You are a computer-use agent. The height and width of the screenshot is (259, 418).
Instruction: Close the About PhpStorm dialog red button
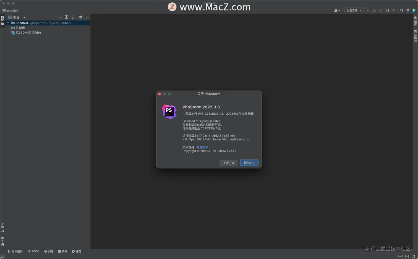tap(160, 94)
